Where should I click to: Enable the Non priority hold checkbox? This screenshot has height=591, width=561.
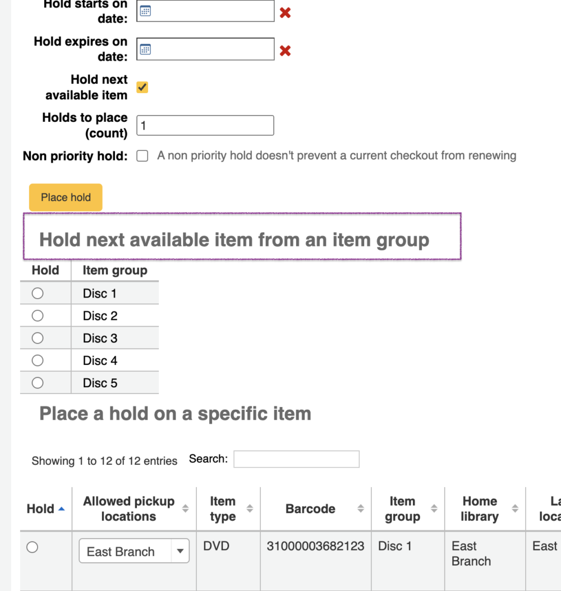tap(142, 156)
